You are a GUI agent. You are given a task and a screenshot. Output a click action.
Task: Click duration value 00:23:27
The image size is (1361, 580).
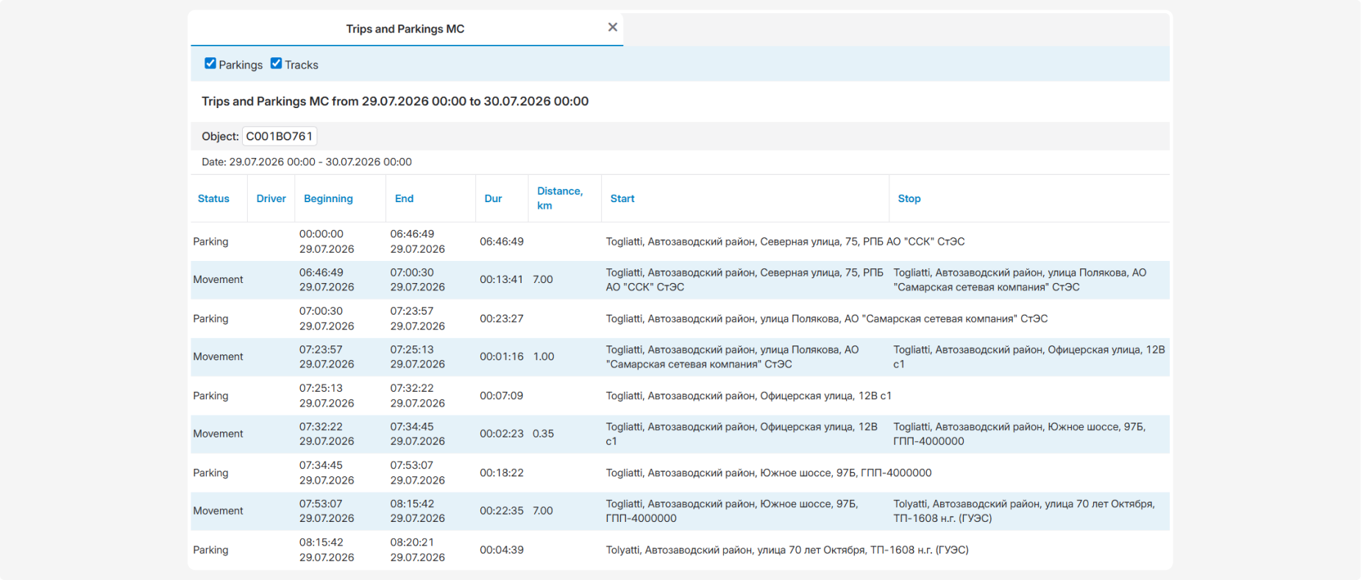click(502, 319)
